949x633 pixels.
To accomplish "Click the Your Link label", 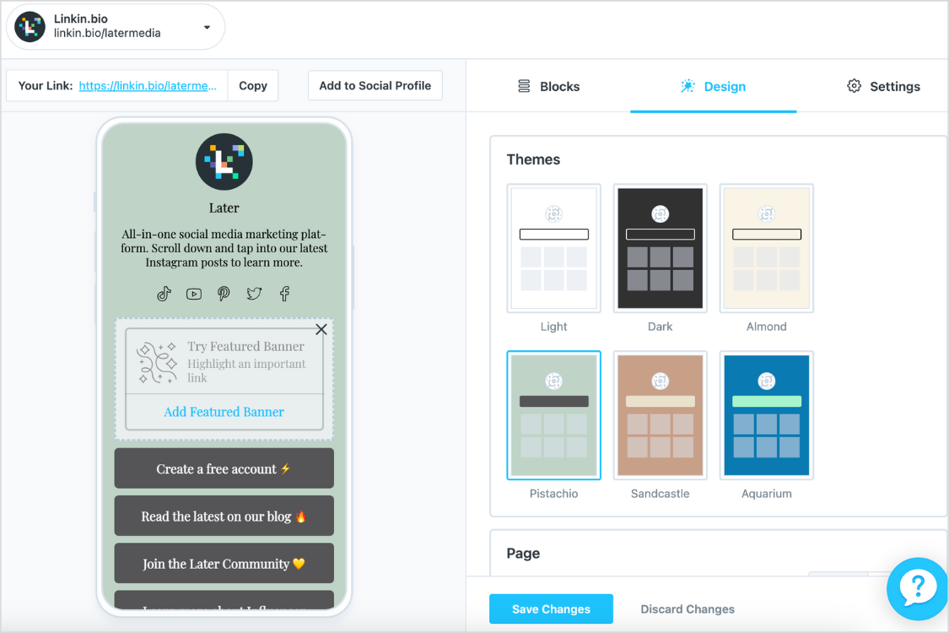I will [x=46, y=85].
